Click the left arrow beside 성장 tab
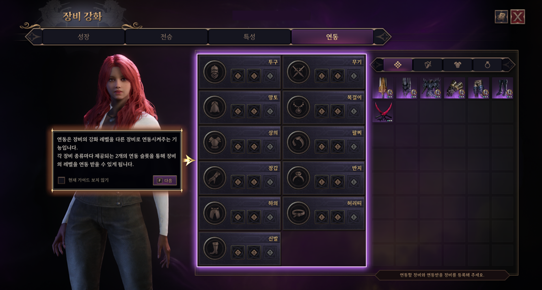This screenshot has height=290, width=542. tap(33, 37)
